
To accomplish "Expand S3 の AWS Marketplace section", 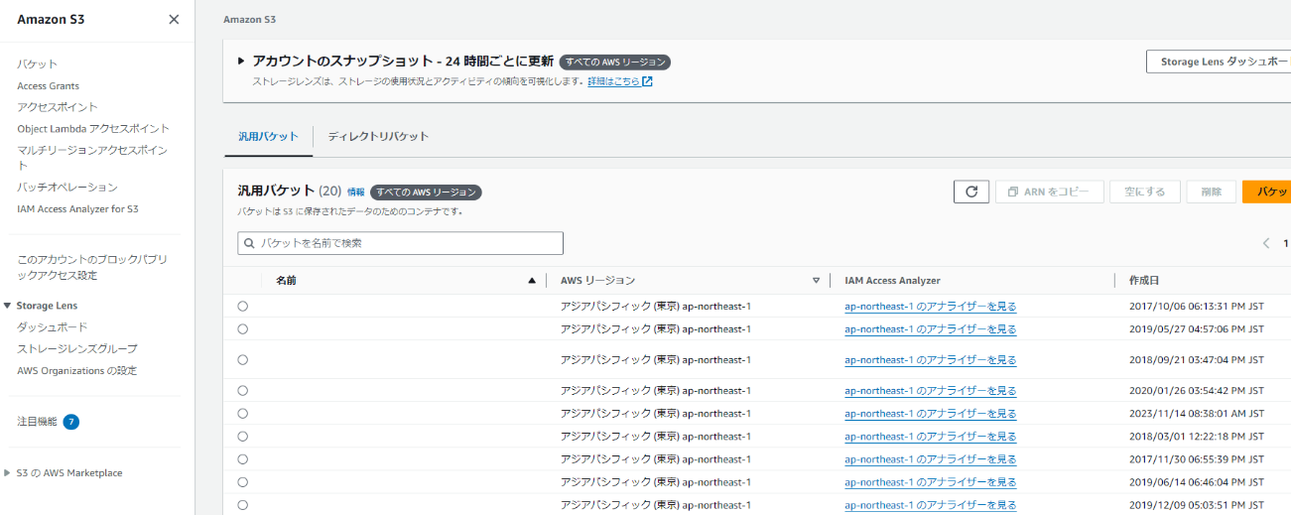I will pos(8,473).
